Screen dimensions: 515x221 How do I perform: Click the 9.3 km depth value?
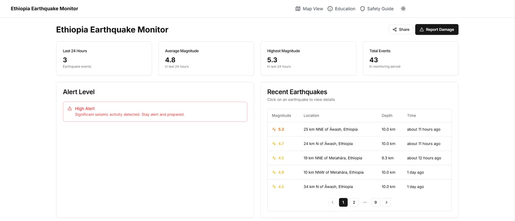click(x=388, y=158)
